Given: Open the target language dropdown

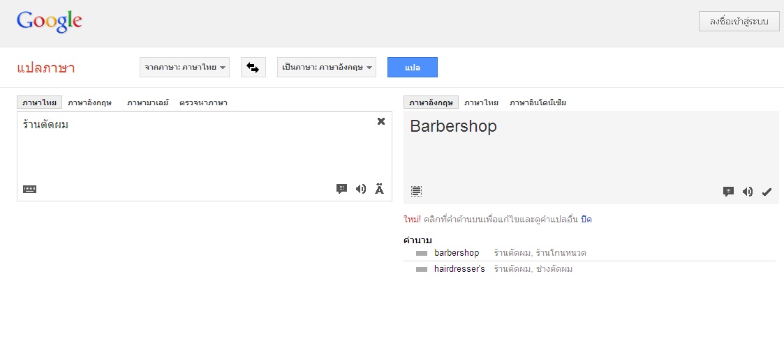Looking at the screenshot, I should (327, 68).
